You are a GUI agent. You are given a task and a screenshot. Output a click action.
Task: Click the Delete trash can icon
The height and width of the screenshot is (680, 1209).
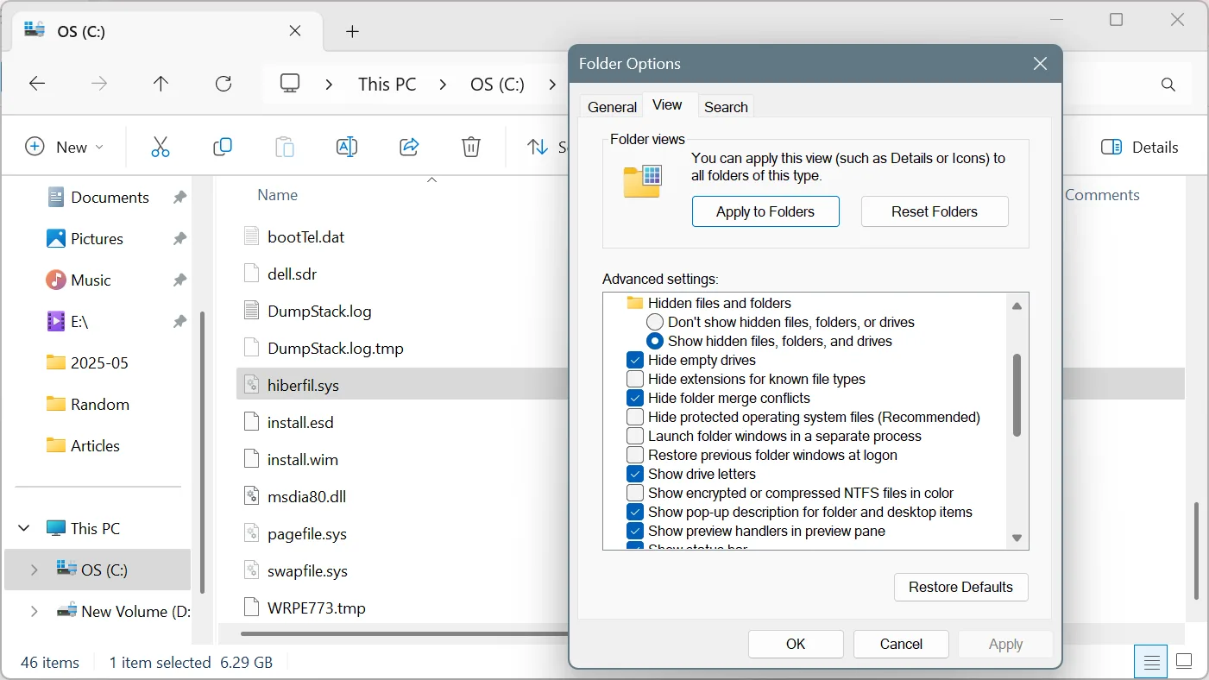point(471,147)
